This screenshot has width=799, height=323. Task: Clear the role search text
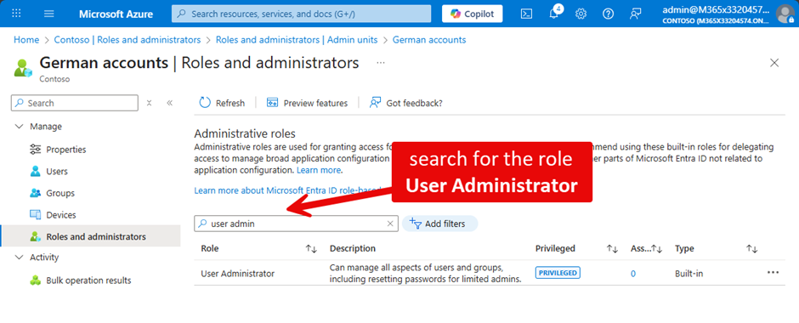(x=390, y=224)
